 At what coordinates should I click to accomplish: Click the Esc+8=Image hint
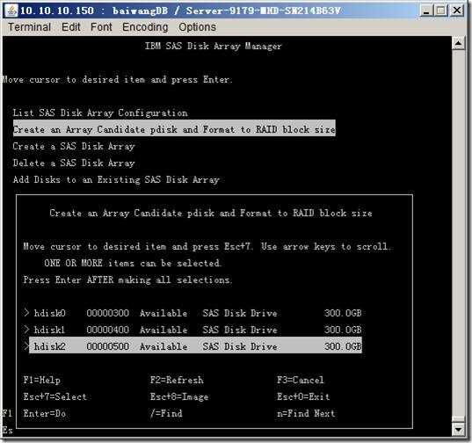179,396
